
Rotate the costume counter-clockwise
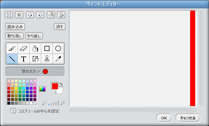coord(40,15)
